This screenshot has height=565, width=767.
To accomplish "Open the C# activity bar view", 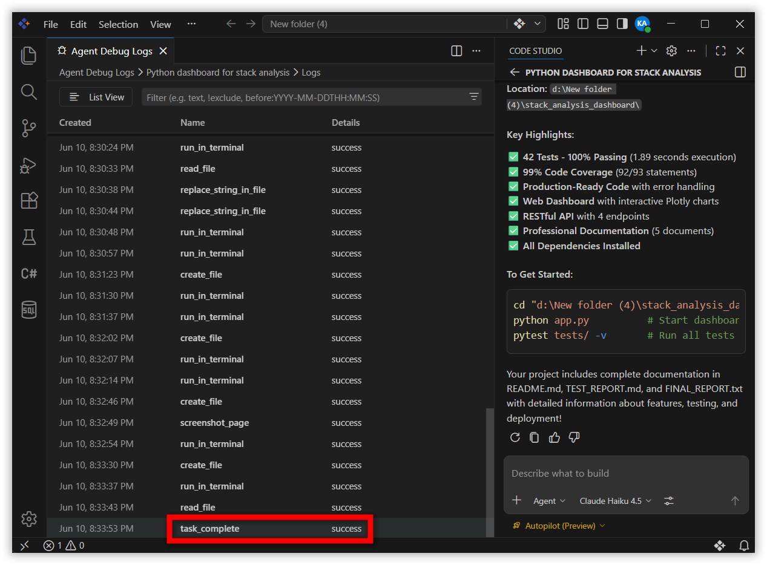I will [29, 273].
